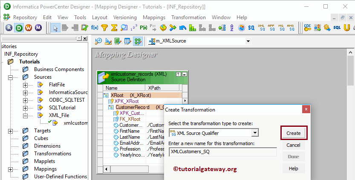Click the MQ SQ toolbar icon

281,28
